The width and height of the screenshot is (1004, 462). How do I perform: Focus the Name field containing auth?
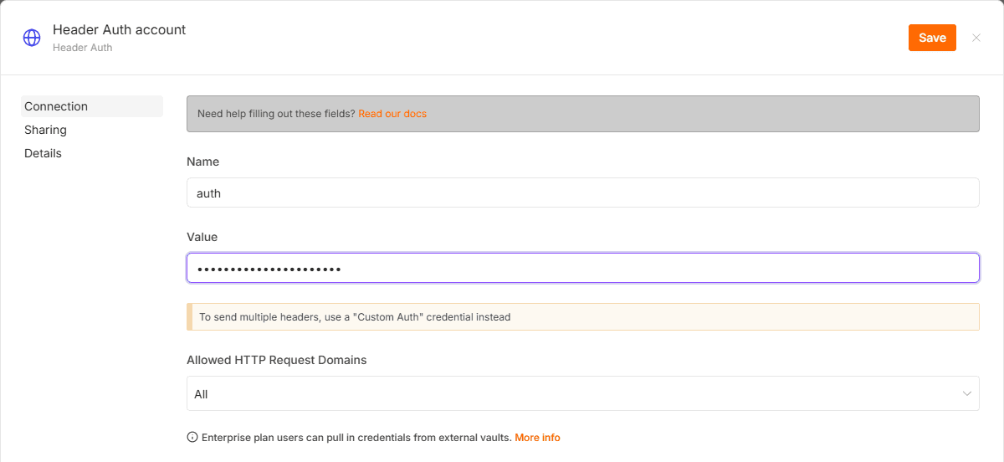point(582,192)
